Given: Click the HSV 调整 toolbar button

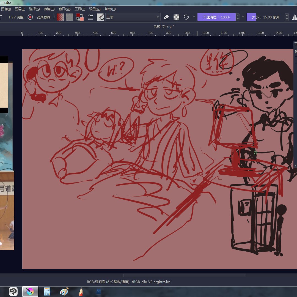Looking at the screenshot, I should point(16,17).
